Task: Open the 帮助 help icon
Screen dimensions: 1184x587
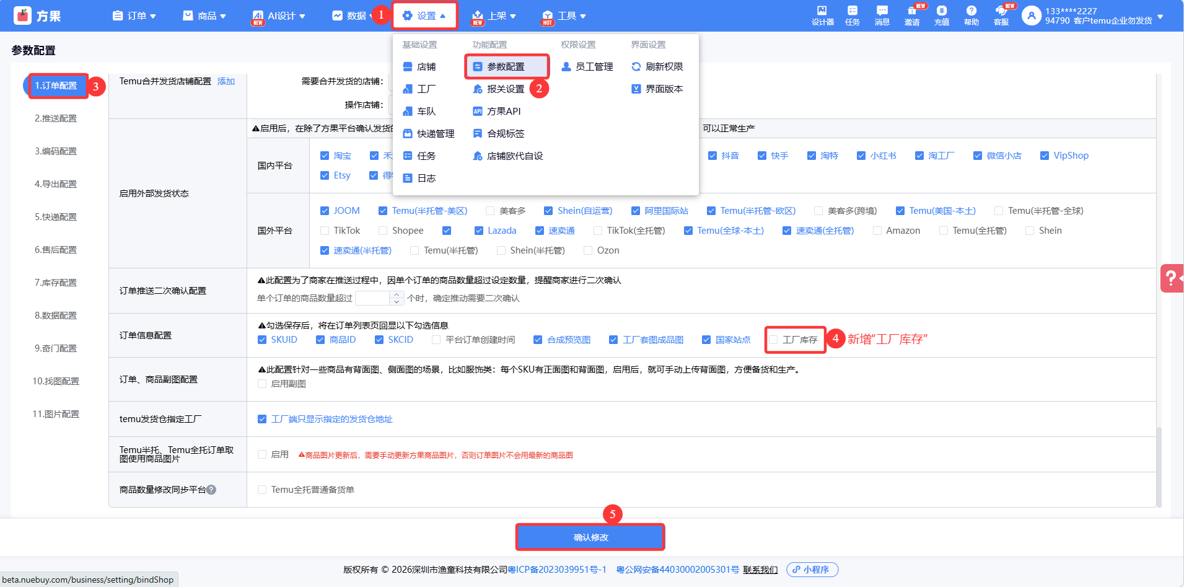Action: (x=971, y=15)
